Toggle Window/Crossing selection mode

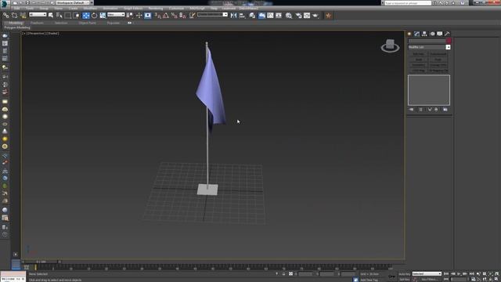pyautogui.click(x=76, y=16)
